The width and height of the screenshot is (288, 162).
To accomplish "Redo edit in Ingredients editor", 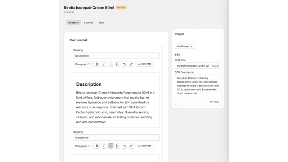I will point(131,146).
